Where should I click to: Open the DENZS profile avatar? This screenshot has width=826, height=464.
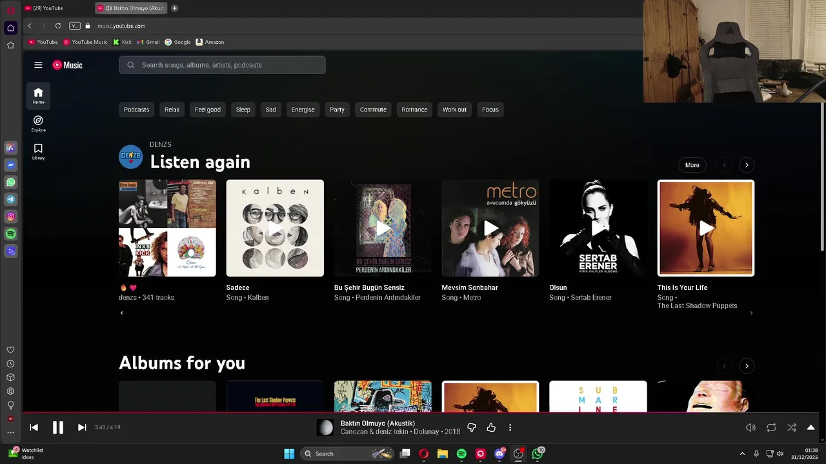(x=130, y=157)
